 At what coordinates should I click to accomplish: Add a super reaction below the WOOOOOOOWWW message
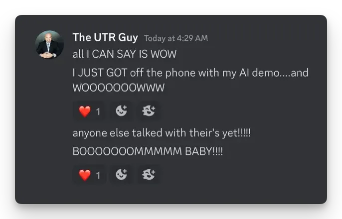click(x=149, y=111)
